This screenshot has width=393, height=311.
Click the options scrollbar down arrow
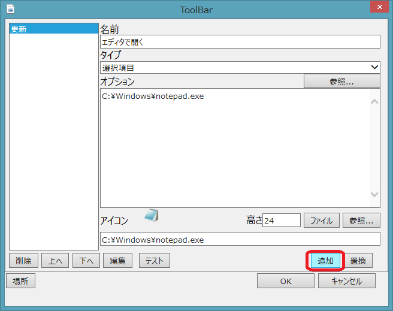(x=374, y=195)
